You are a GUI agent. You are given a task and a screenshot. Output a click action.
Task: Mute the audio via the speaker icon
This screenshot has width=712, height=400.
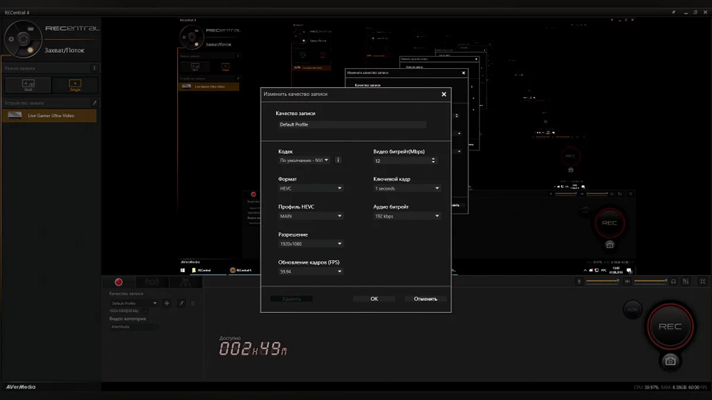(627, 281)
